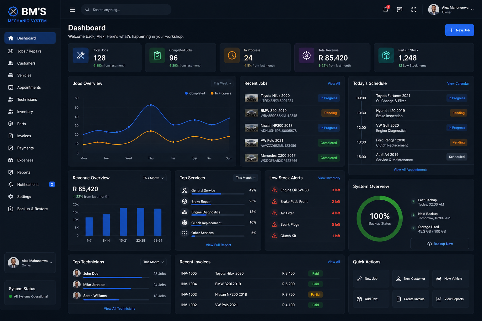Expand the top-right Alex Mahonenwa profile menu
The width and height of the screenshot is (482, 321).
(x=451, y=10)
